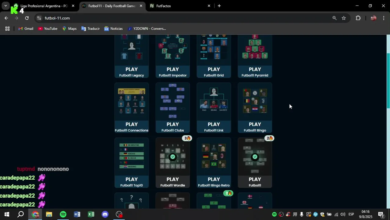The image size is (390, 220).
Task: Open the Chrome profile avatar
Action: click(374, 18)
